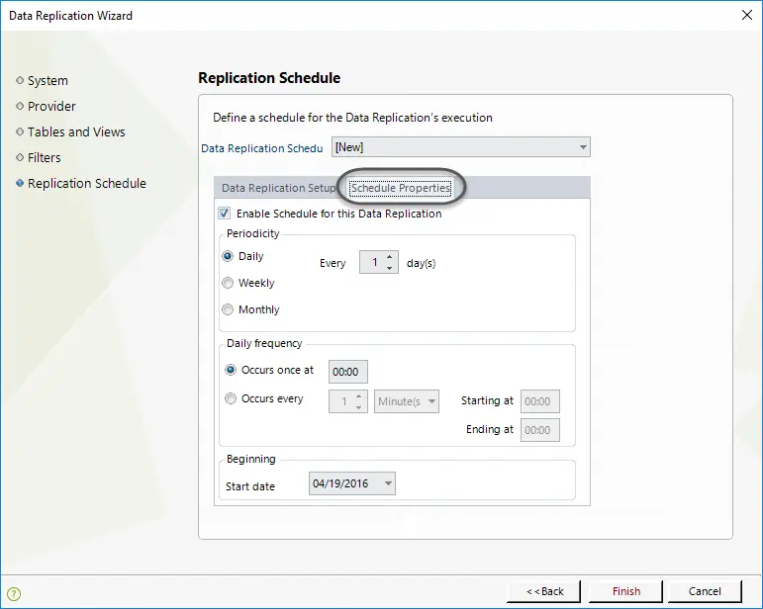Decrease the Occurs every interval value
This screenshot has width=763, height=609.
(x=358, y=406)
